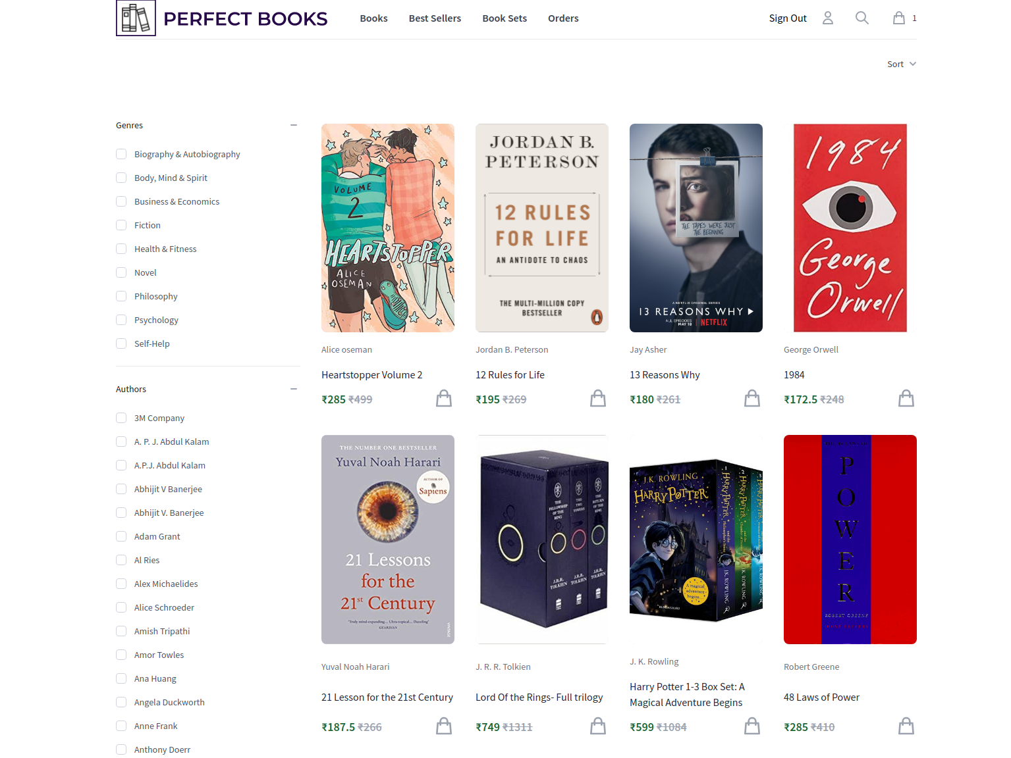The height and width of the screenshot is (758, 1011).
Task: Add Lord Of the Rings trilogy to bag
Action: click(598, 726)
